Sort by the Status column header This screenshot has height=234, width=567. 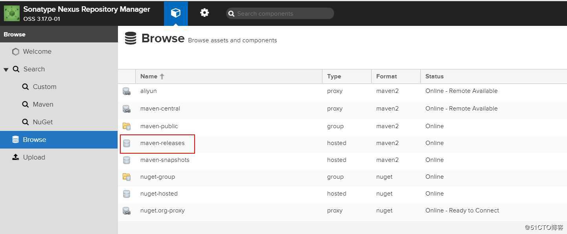(493, 76)
